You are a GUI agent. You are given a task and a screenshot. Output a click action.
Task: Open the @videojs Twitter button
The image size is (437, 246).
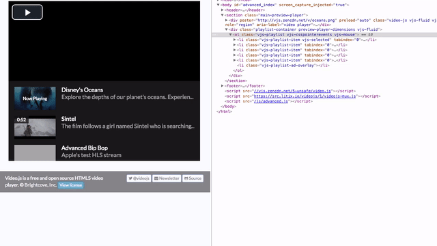(x=139, y=178)
